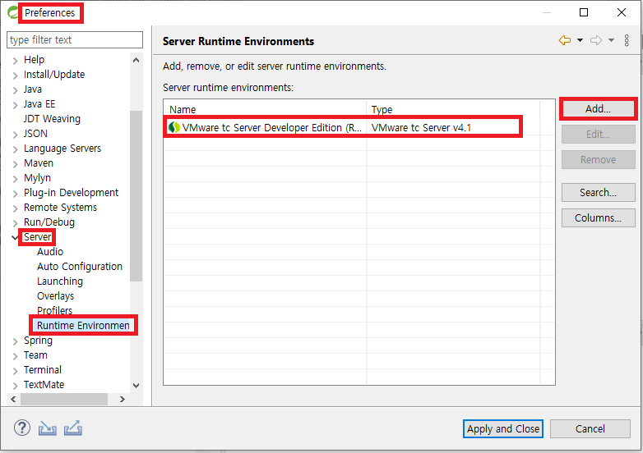Viewport: 643px width, 453px height.
Task: Expand the Spring tree node
Action: 15,341
